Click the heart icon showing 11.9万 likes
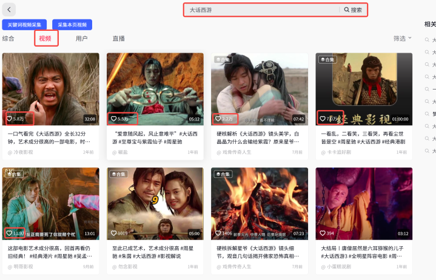The width and height of the screenshot is (436, 280). click(9, 233)
